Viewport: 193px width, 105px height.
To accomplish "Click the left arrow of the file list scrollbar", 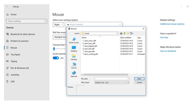I will [x=82, y=75].
